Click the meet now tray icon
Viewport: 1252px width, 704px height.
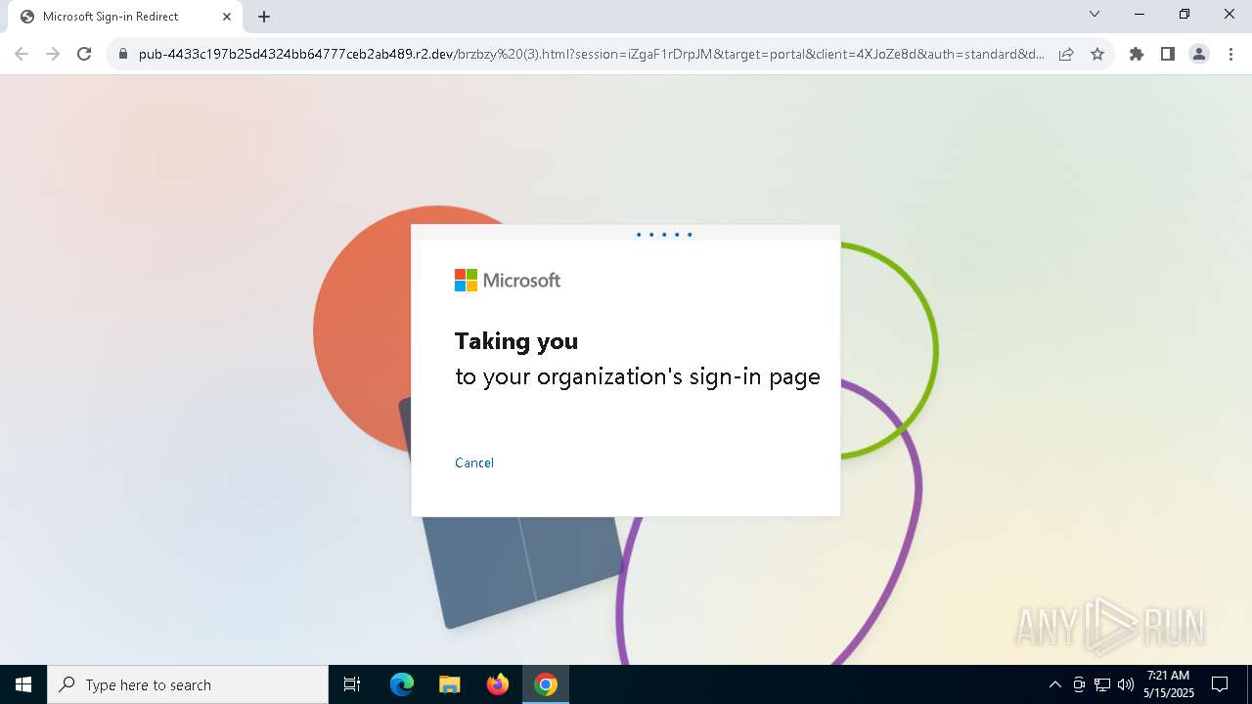coord(1079,684)
